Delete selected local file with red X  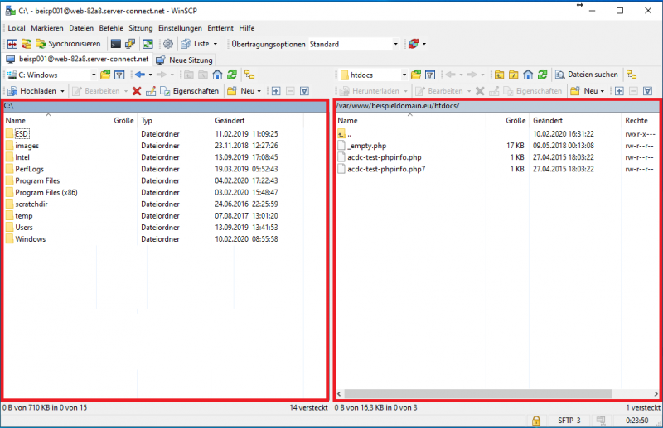pos(137,91)
